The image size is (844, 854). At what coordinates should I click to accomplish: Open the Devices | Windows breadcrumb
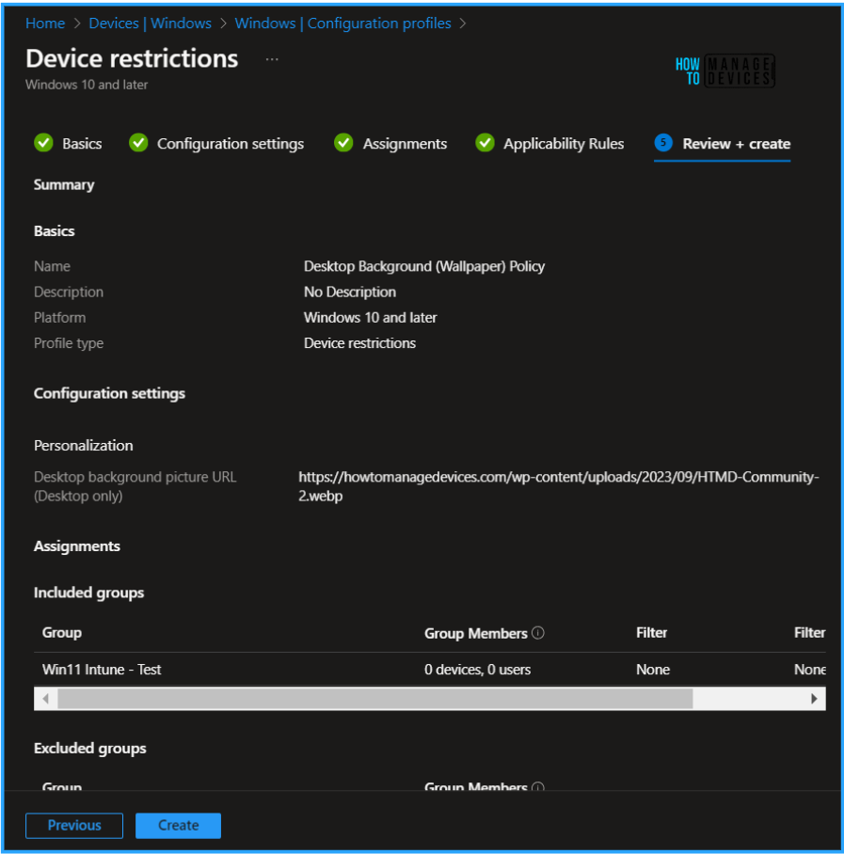point(150,24)
